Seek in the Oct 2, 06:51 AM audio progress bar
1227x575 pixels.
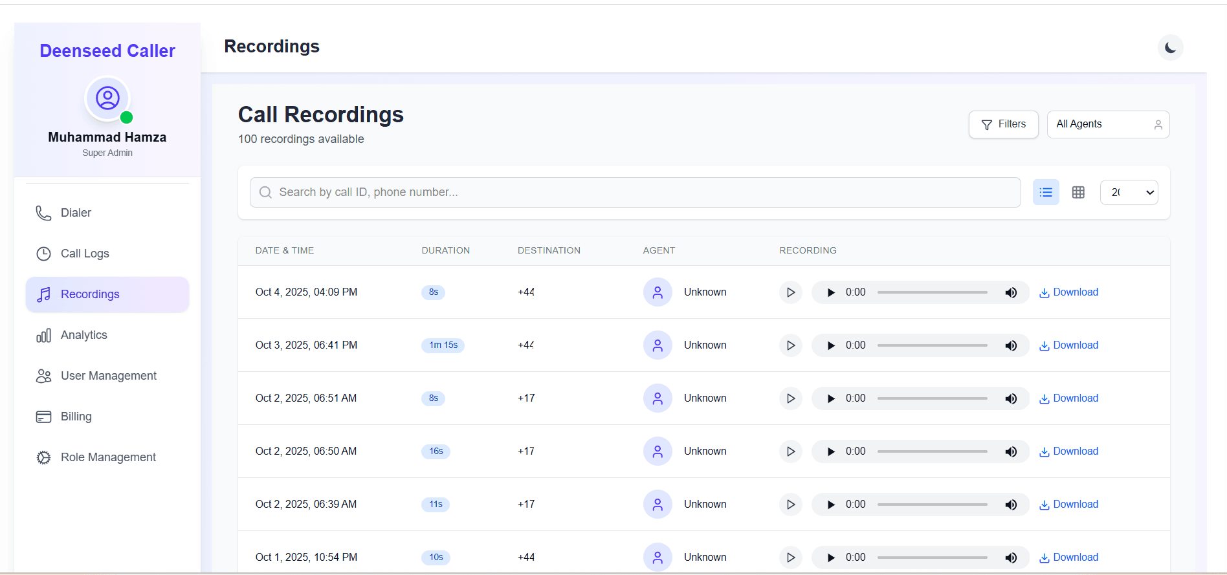[x=933, y=398]
